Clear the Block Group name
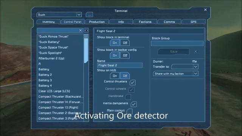 click(x=195, y=51)
